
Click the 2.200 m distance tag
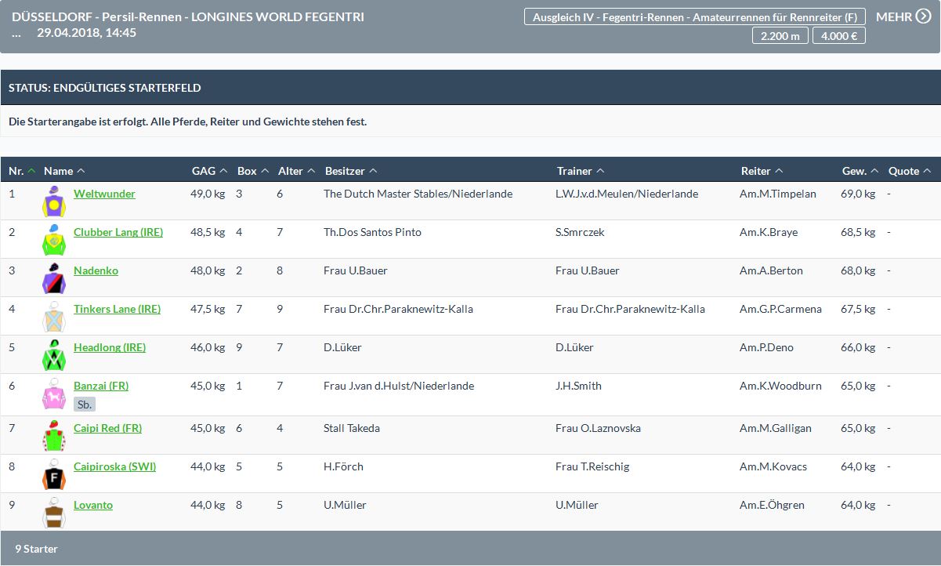pyautogui.click(x=780, y=35)
